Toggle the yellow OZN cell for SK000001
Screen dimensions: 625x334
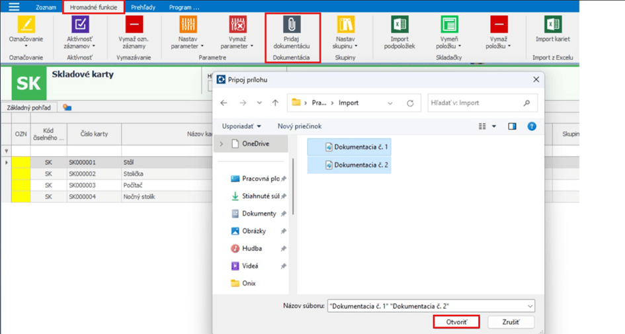pyautogui.click(x=21, y=161)
